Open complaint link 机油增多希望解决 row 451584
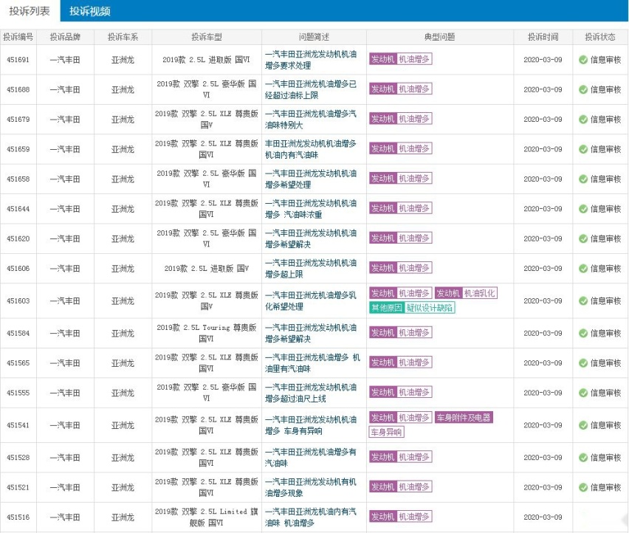629x533 pixels. (311, 333)
